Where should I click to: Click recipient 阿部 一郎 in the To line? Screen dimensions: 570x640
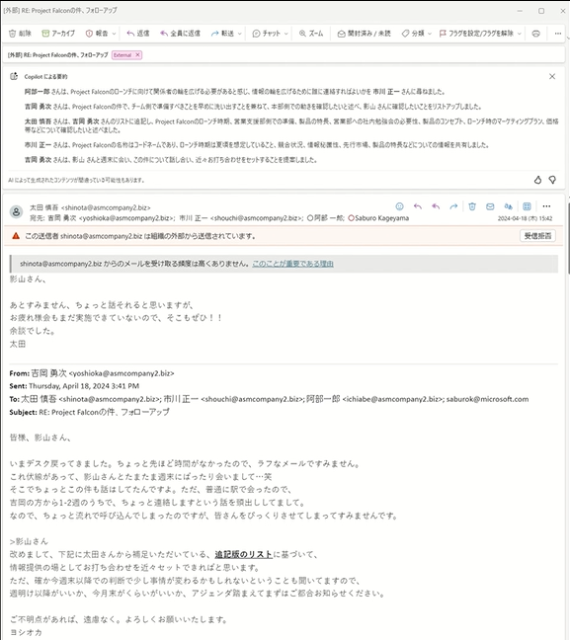click(326, 218)
